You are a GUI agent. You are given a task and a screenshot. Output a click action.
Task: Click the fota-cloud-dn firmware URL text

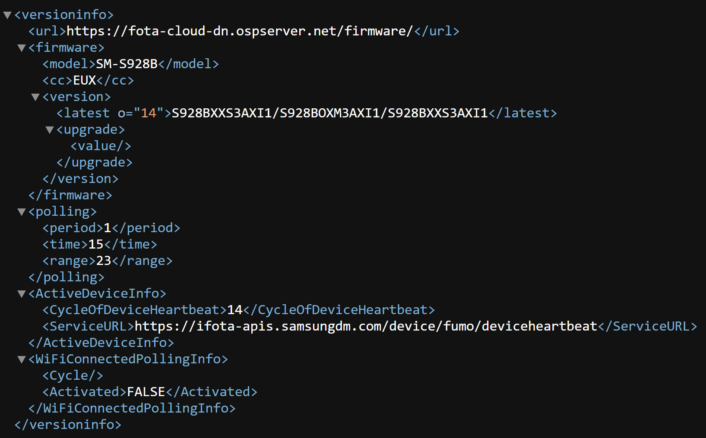[240, 31]
